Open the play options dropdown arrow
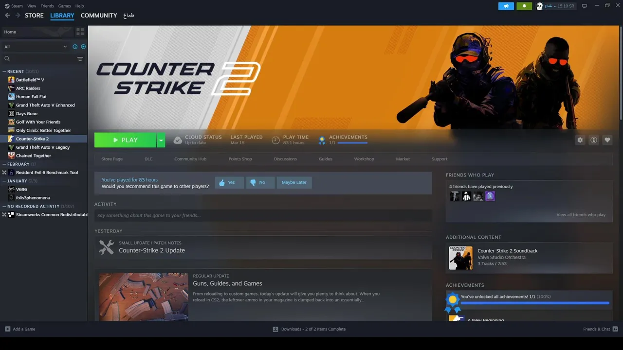The image size is (623, 350). tap(161, 140)
